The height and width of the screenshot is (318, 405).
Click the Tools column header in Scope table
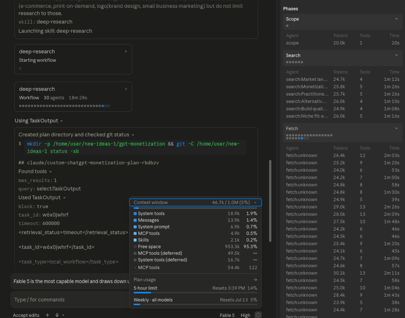pyautogui.click(x=365, y=36)
